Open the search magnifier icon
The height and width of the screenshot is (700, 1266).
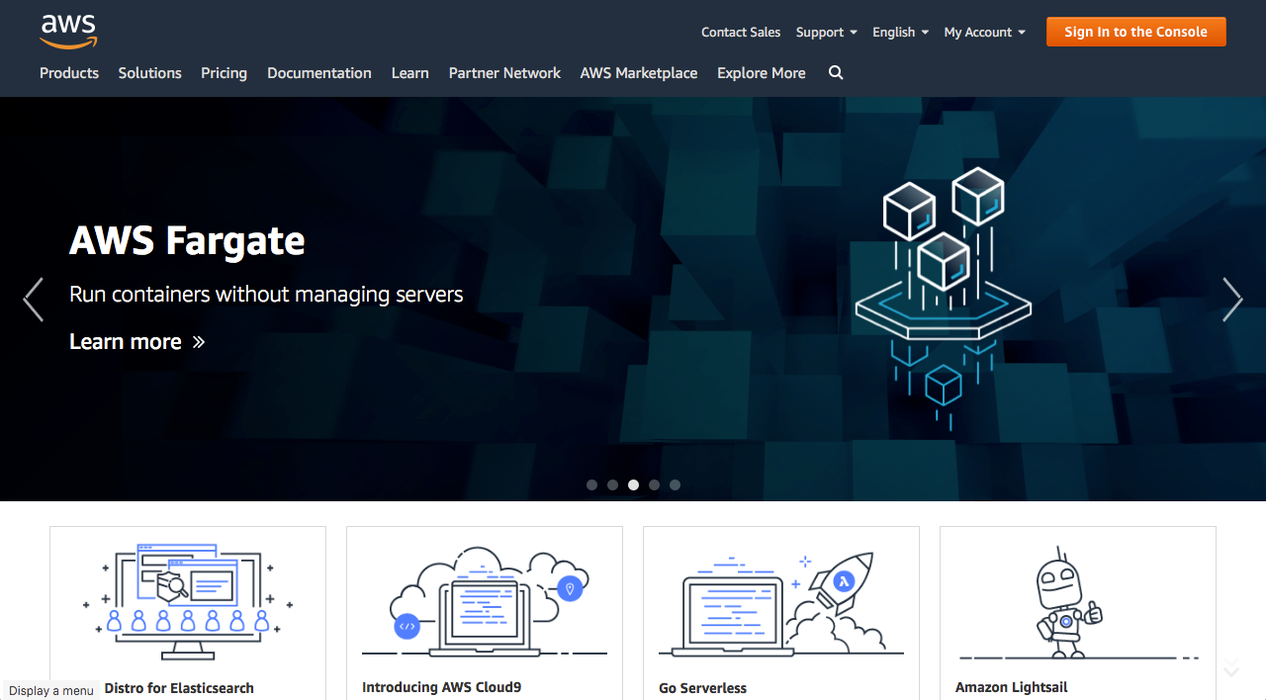pos(836,72)
